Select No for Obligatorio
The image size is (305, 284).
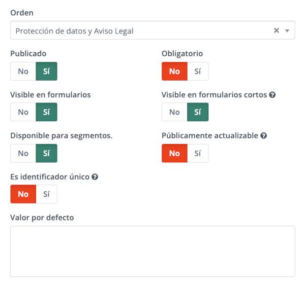coord(174,71)
